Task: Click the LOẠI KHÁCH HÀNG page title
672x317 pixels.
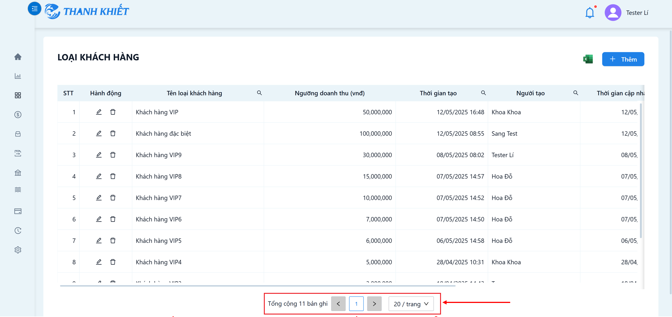Action: coord(98,57)
